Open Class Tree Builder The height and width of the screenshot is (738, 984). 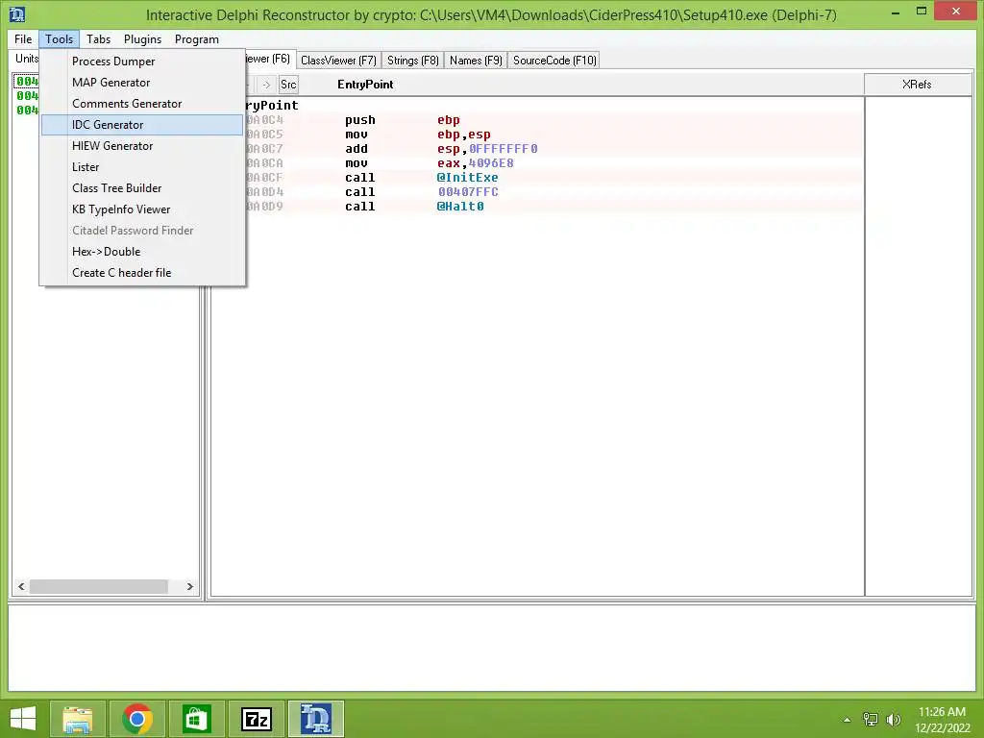pyautogui.click(x=142, y=188)
